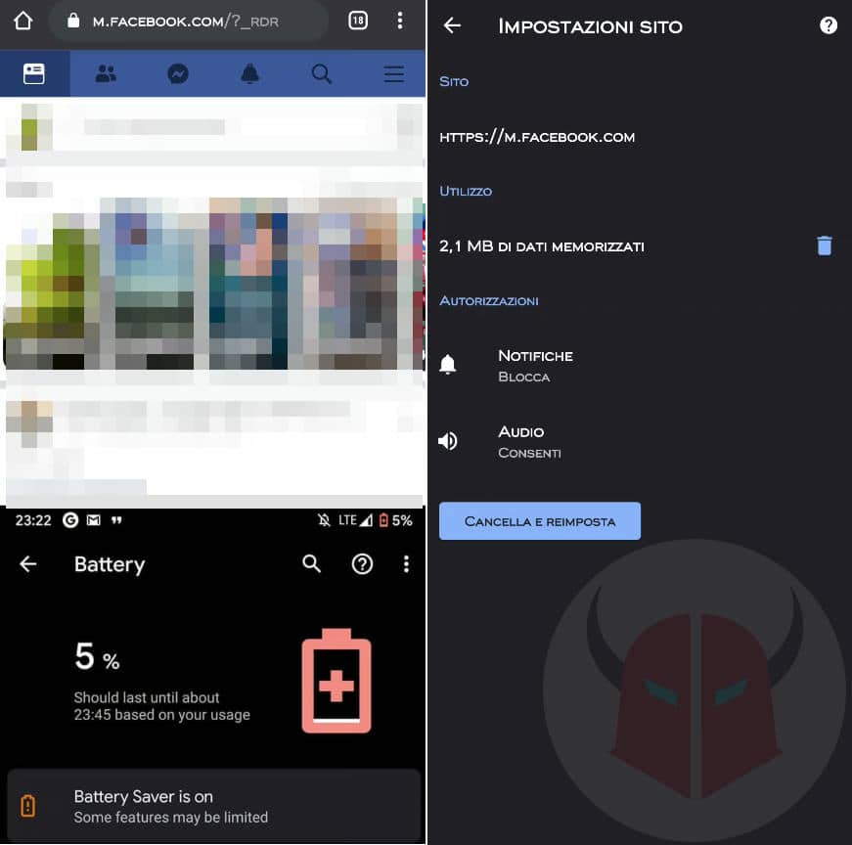Select the https://m.facebook.com site entry

[x=537, y=137]
